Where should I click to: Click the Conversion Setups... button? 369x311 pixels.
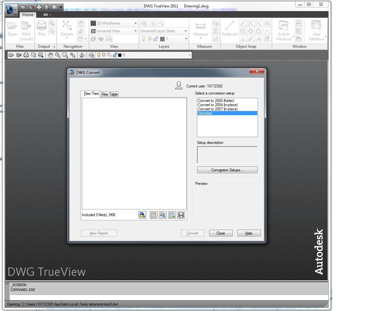227,170
